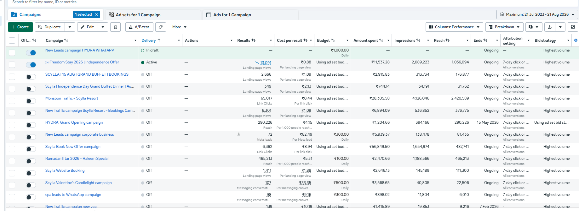Click the Delivery sort ascending arrow
This screenshot has height=211, width=579.
(159, 40)
